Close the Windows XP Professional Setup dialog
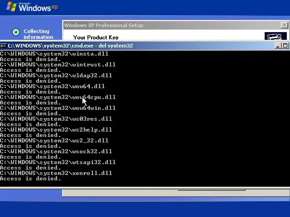This screenshot has width=290, height=217. tap(284, 25)
